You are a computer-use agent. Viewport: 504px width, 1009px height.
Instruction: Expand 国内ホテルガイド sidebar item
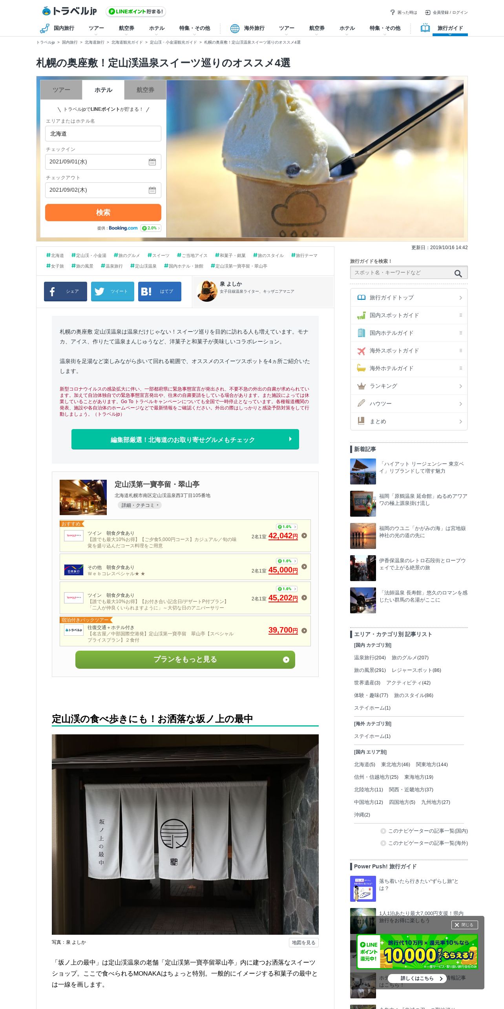click(409, 333)
